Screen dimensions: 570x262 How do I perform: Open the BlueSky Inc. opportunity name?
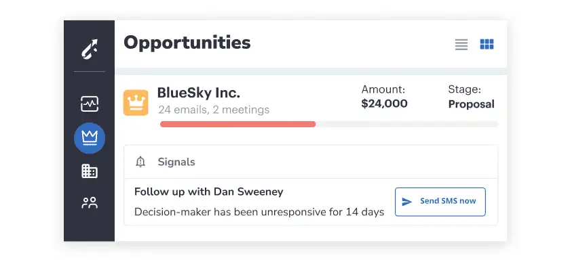pyautogui.click(x=198, y=93)
